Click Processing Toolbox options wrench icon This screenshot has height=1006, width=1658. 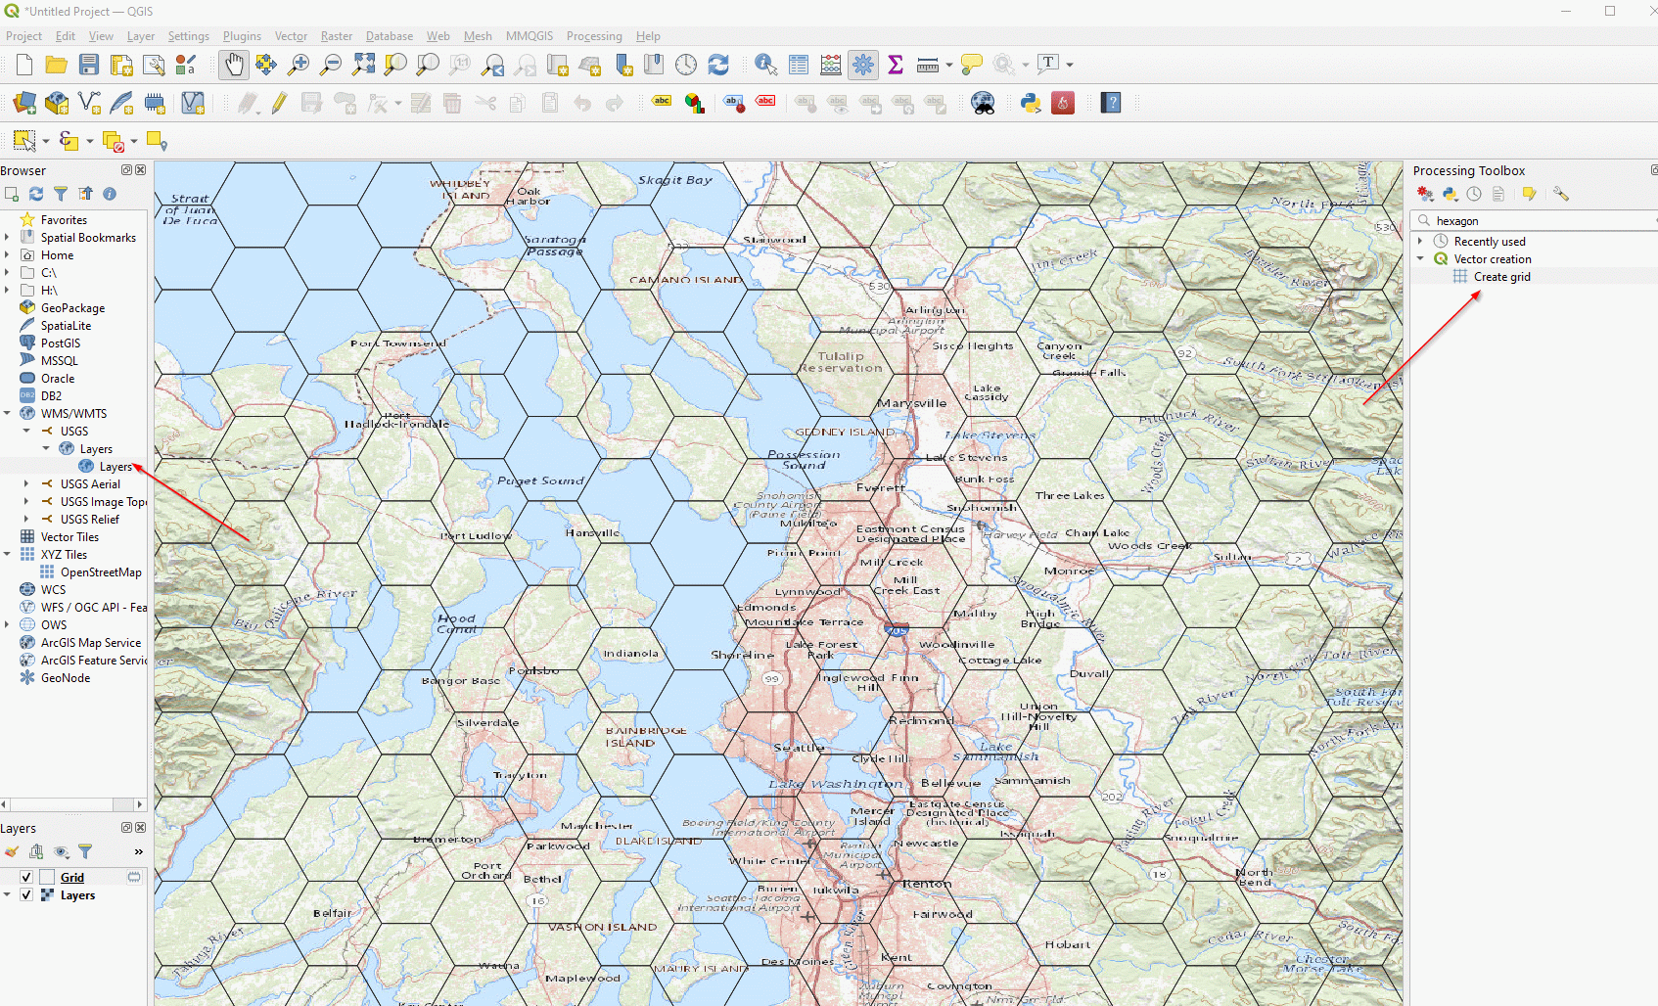(x=1561, y=194)
